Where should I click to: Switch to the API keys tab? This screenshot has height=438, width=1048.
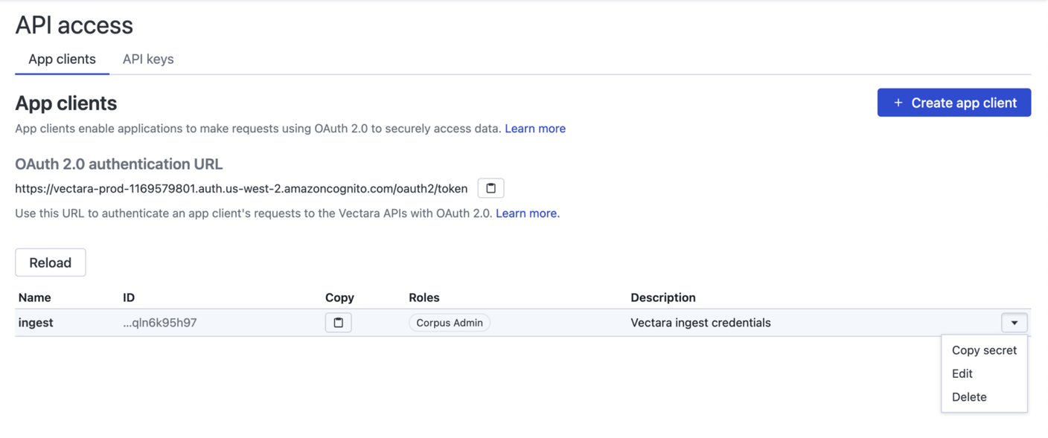[x=148, y=59]
